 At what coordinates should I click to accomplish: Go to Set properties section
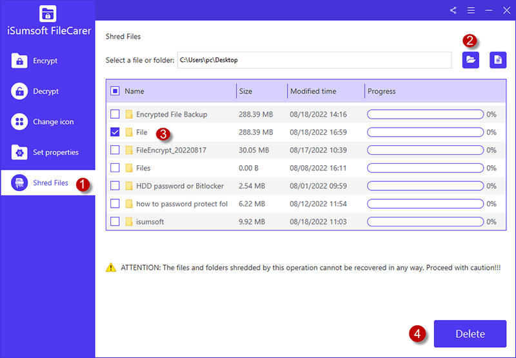[48, 152]
